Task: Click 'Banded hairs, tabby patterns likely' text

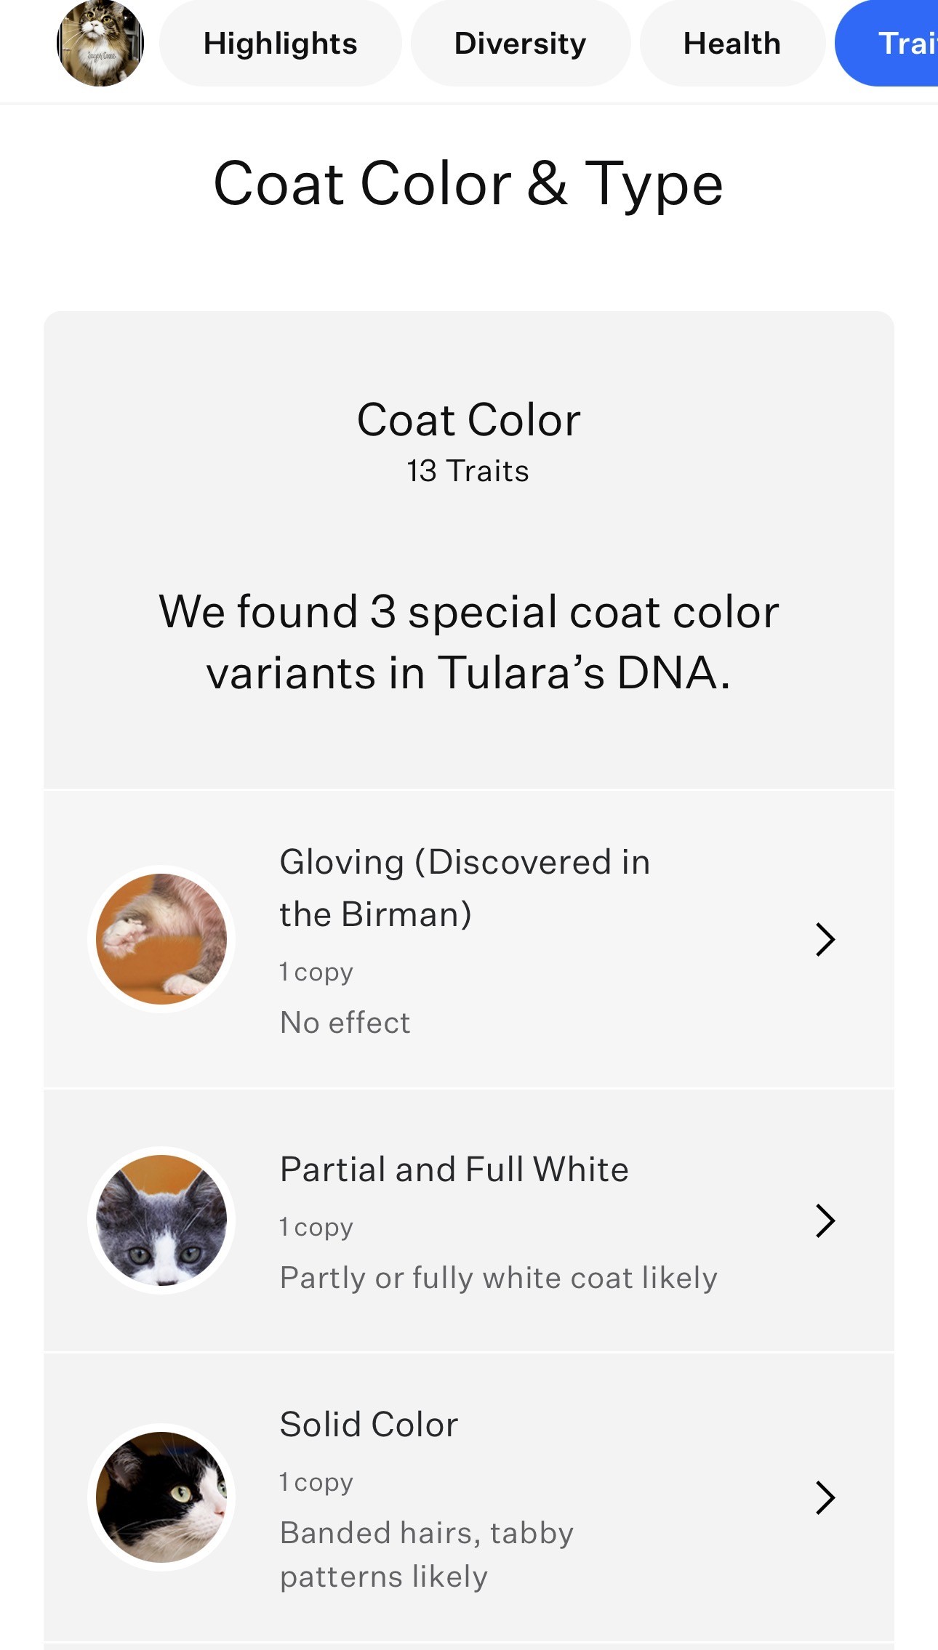Action: click(x=427, y=1555)
